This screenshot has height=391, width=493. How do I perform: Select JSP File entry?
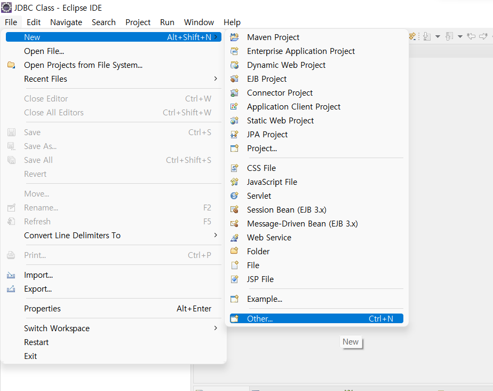pyautogui.click(x=316, y=279)
